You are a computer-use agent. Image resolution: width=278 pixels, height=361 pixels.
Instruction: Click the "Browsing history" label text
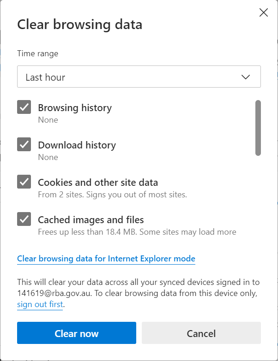[x=75, y=108]
